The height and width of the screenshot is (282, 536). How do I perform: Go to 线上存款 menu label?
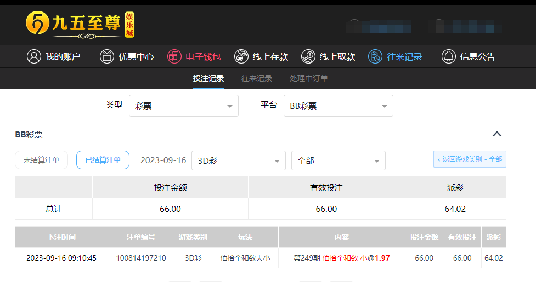[270, 56]
